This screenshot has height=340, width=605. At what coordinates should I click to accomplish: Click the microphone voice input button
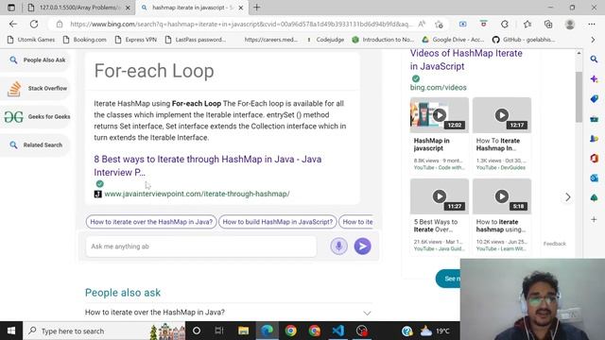coord(338,246)
